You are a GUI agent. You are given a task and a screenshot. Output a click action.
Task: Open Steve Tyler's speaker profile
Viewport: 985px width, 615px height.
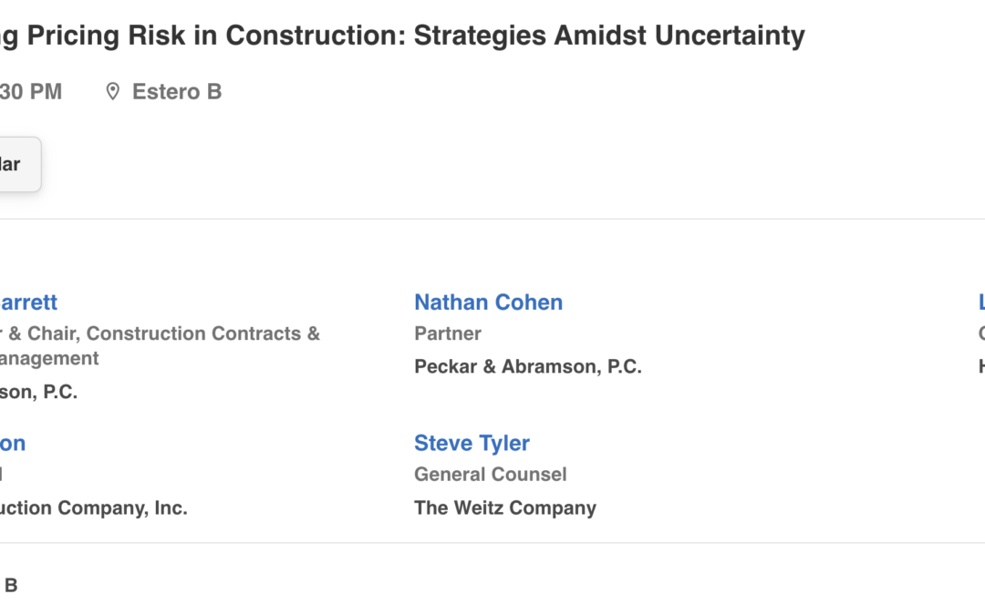472,444
